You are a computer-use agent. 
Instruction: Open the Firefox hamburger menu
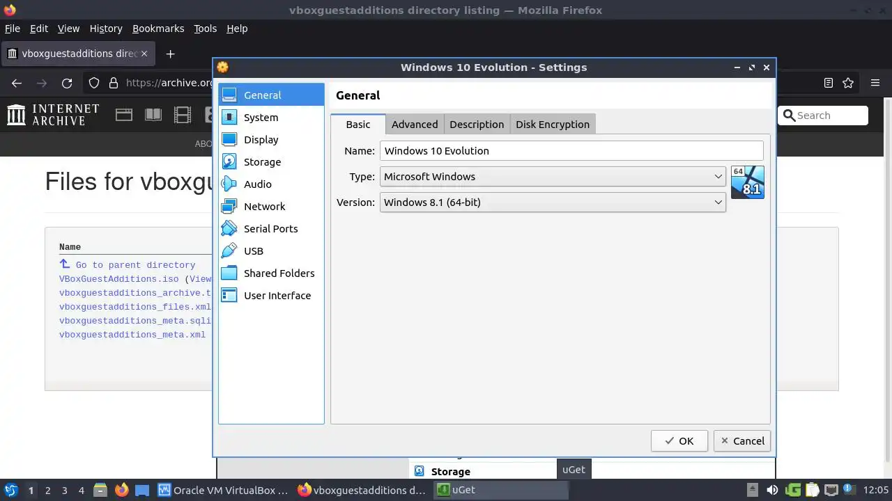click(x=875, y=83)
